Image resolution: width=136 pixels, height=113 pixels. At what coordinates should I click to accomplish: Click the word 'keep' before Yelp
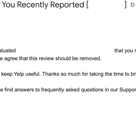coord(7,74)
